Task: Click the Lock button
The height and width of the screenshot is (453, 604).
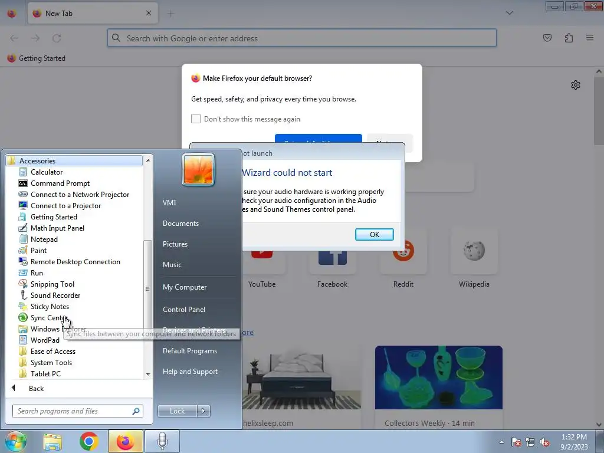Action: tap(177, 411)
